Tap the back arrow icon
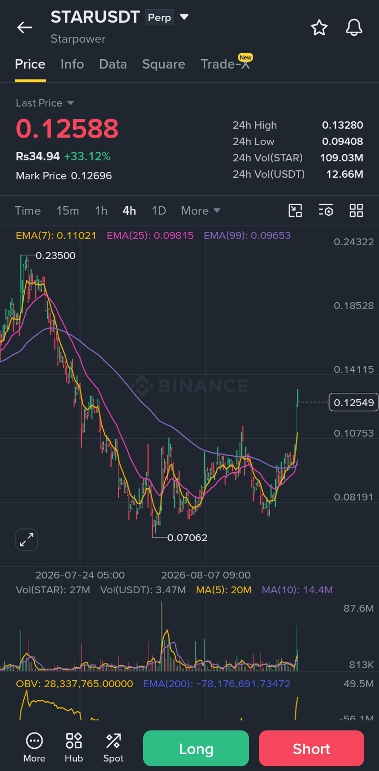This screenshot has height=771, width=379. coord(25,27)
